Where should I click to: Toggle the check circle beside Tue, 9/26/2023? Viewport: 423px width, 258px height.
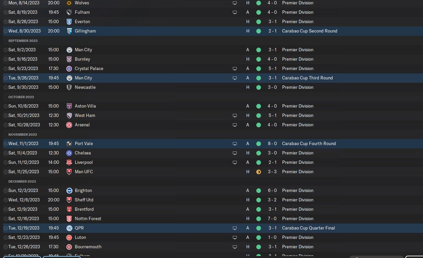[x=5, y=78]
